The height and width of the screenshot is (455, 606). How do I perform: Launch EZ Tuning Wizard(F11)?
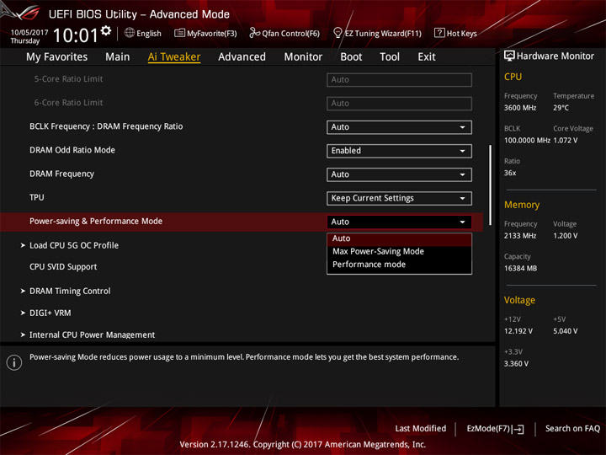click(377, 33)
